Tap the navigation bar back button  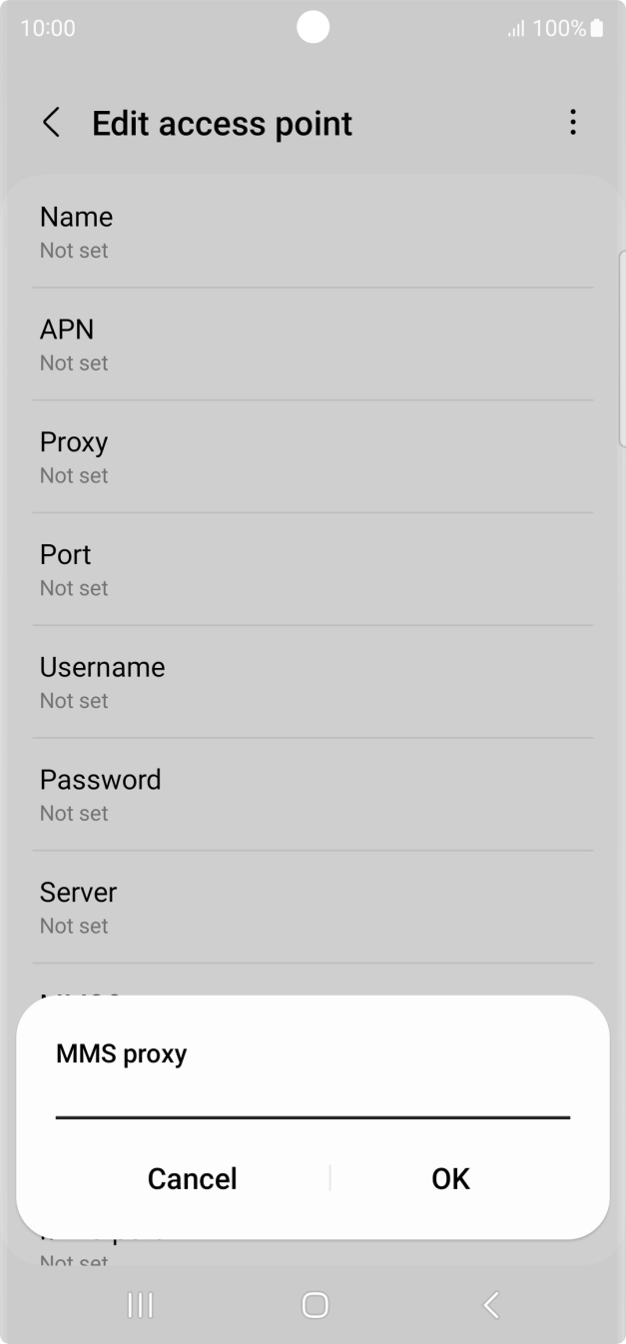(x=489, y=1305)
